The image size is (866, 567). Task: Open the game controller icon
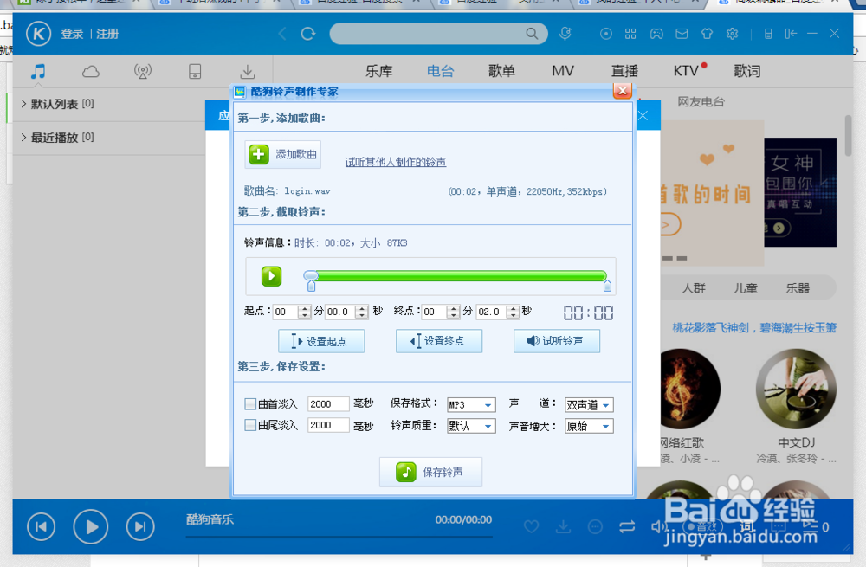coord(656,34)
